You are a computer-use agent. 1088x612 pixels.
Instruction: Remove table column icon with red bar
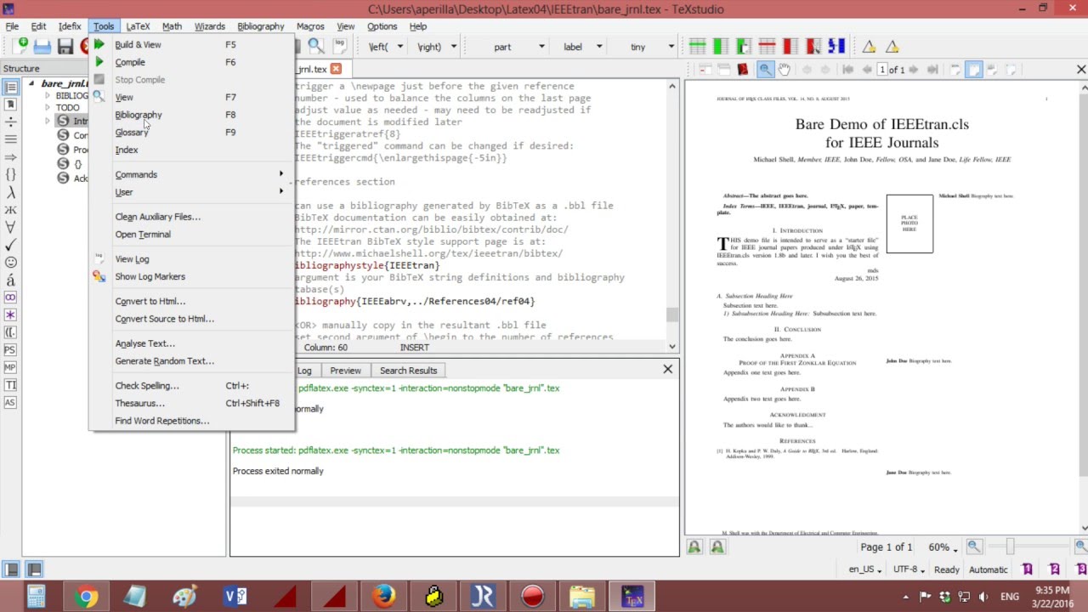point(790,47)
